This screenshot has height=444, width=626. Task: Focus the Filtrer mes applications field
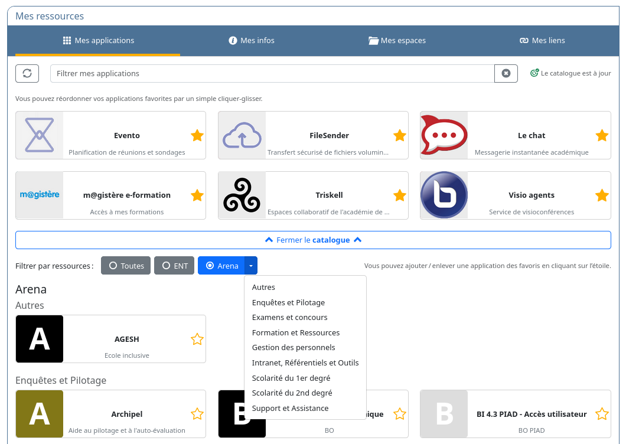[x=272, y=74]
